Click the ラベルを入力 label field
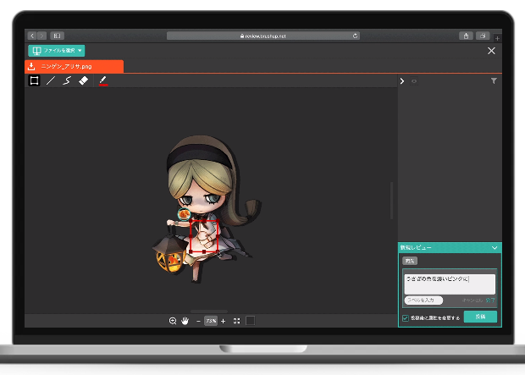The width and height of the screenshot is (525, 375). [423, 300]
